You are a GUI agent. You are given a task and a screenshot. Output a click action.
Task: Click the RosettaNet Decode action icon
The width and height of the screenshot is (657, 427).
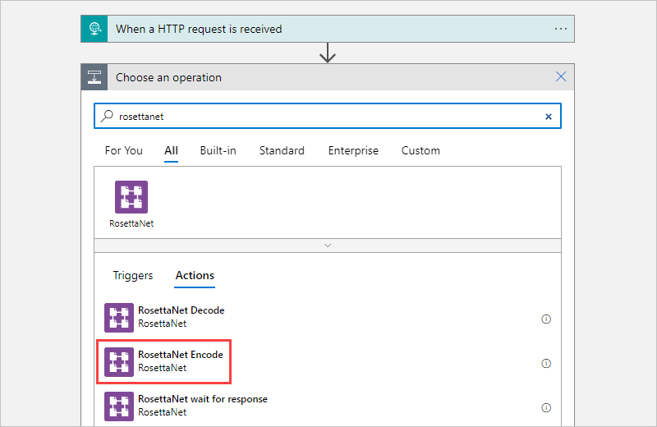(119, 318)
